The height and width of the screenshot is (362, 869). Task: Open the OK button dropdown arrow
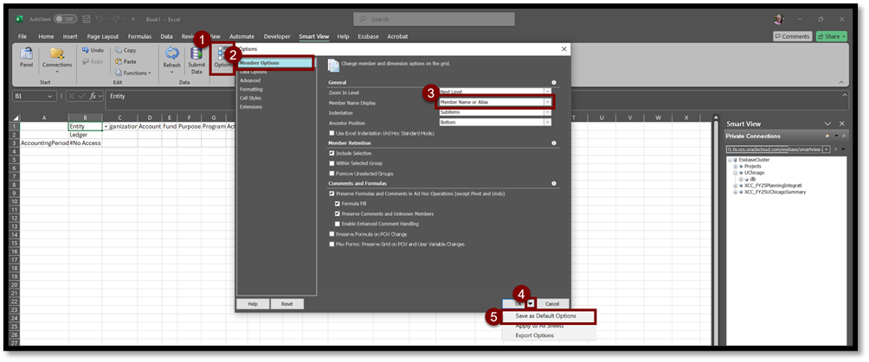[x=531, y=304]
